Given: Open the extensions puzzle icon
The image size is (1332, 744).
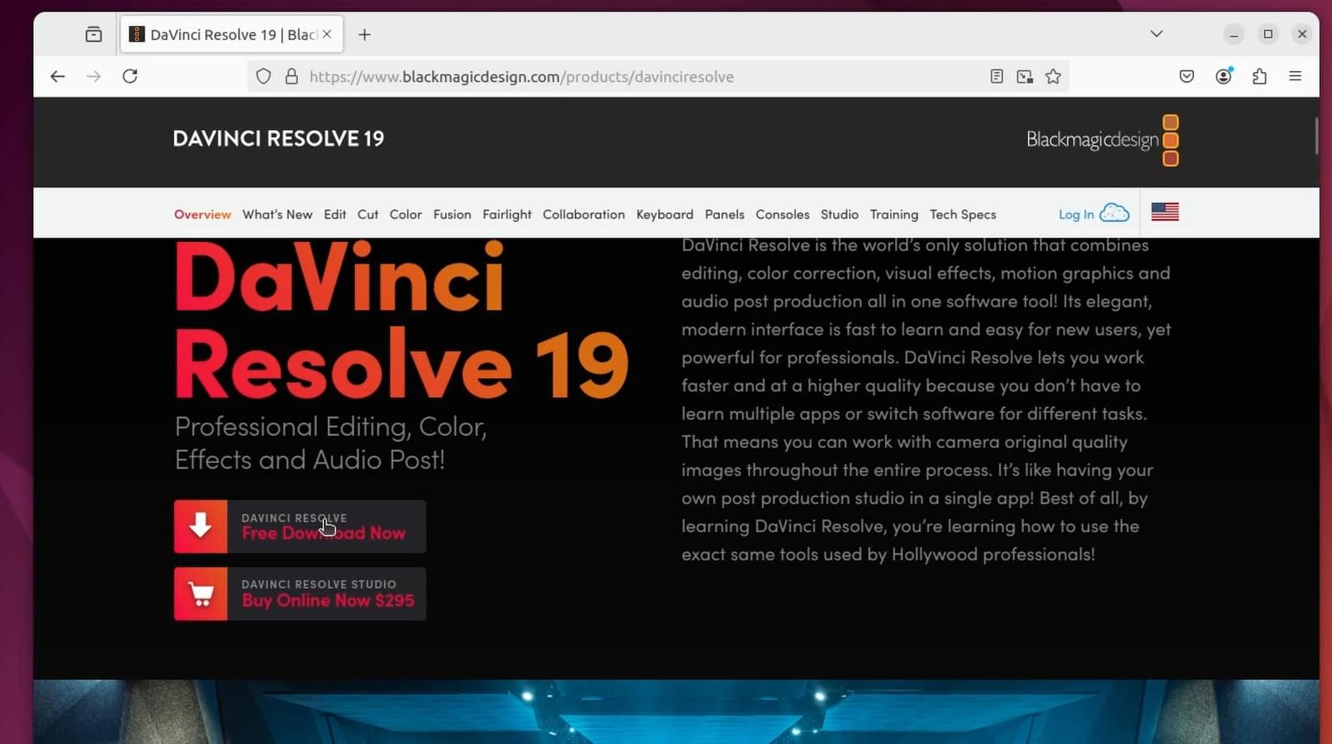Looking at the screenshot, I should (x=1259, y=76).
